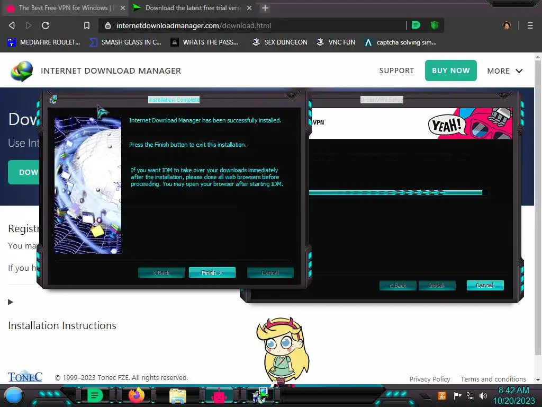Click the green BUY NOW button

coord(451,70)
